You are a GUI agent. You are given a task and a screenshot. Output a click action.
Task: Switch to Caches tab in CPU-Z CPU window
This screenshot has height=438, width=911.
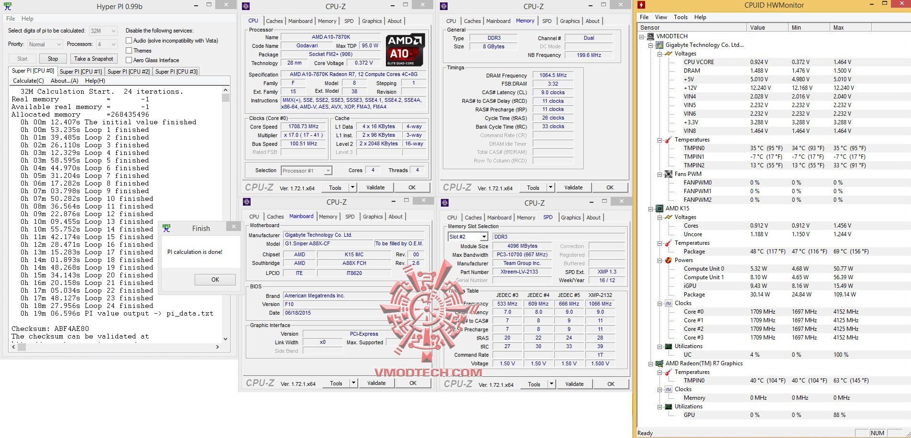click(274, 21)
